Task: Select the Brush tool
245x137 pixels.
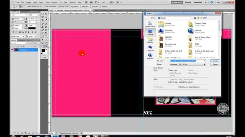Action: point(46,24)
